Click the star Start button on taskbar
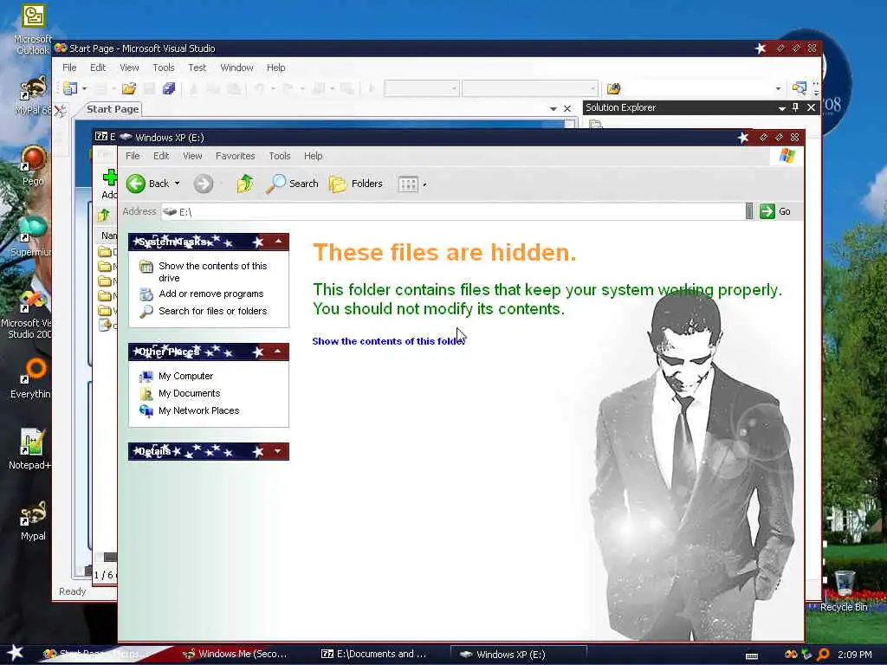Image resolution: width=887 pixels, height=665 pixels. click(14, 653)
